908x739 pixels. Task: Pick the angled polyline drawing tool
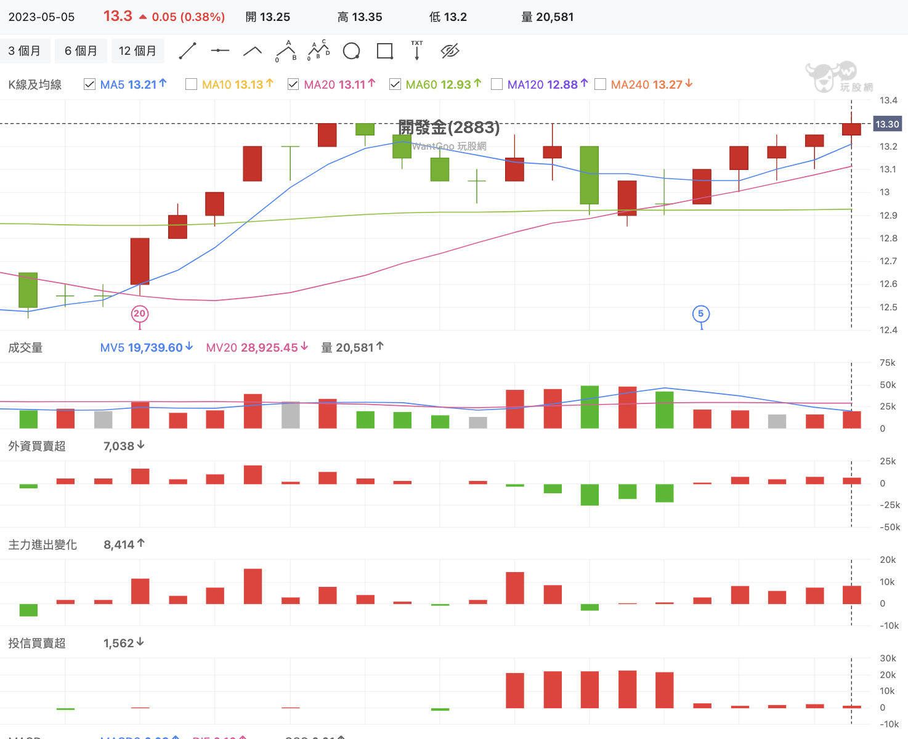(x=253, y=51)
